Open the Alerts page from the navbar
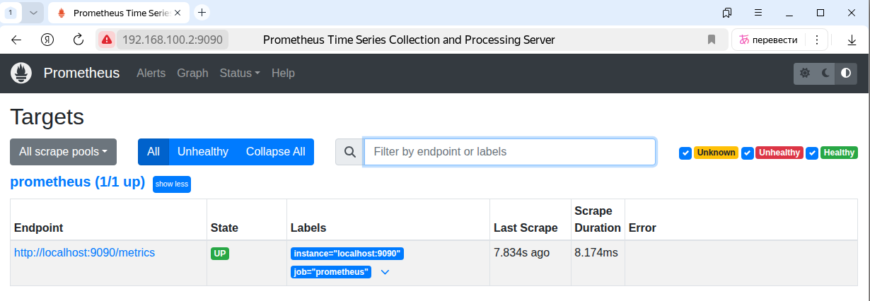This screenshot has height=301, width=870. coord(151,73)
